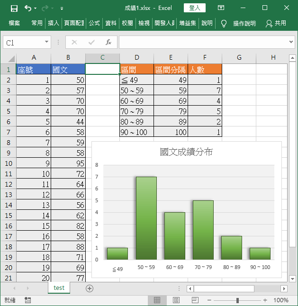
Task: Click the chart title 國文成績分布
Action: 186,152
